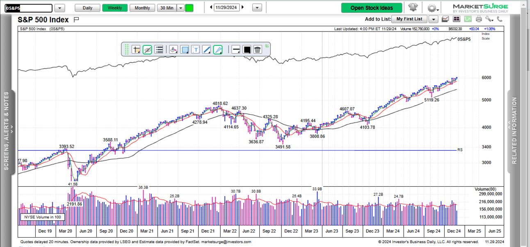Expand Related Information side panel

click(514, 130)
